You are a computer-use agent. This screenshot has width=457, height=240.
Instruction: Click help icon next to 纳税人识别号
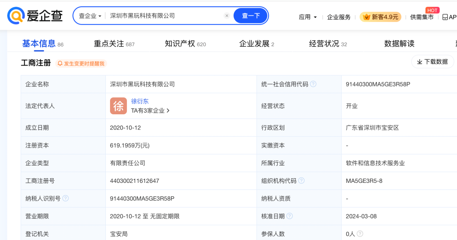(66, 198)
